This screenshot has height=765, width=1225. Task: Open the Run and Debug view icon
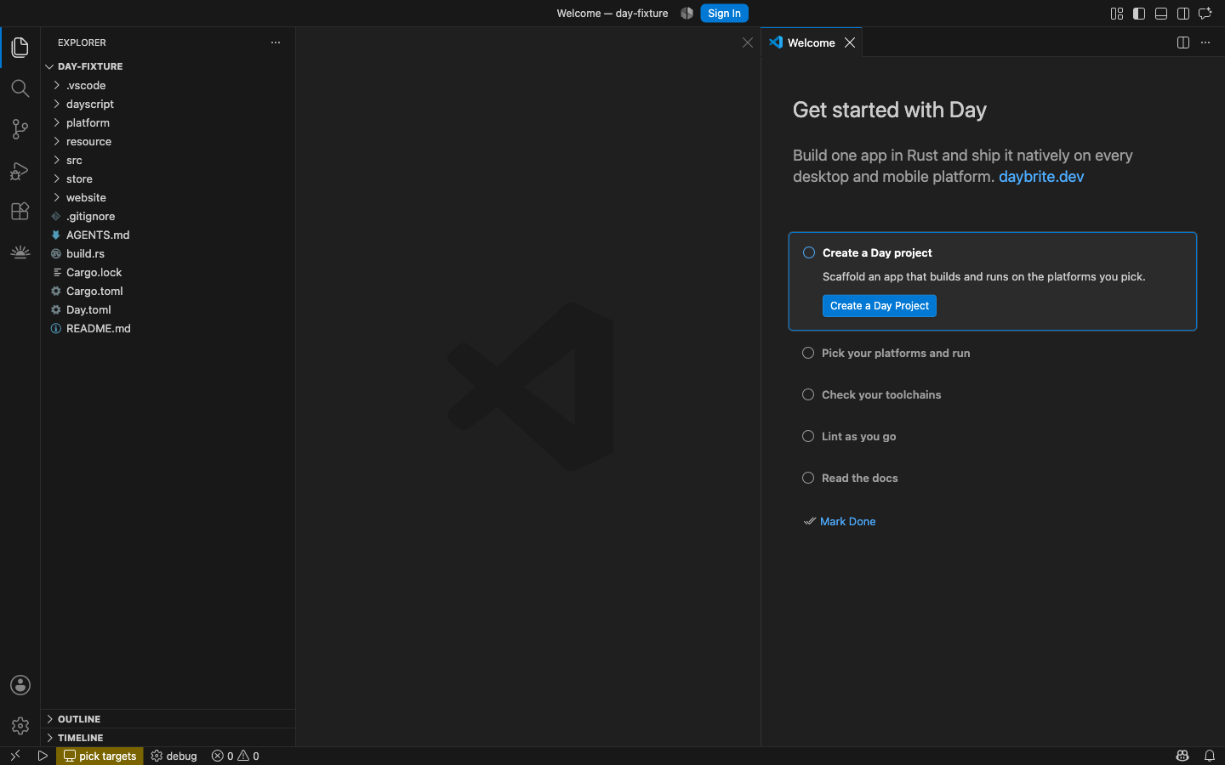pyautogui.click(x=20, y=171)
